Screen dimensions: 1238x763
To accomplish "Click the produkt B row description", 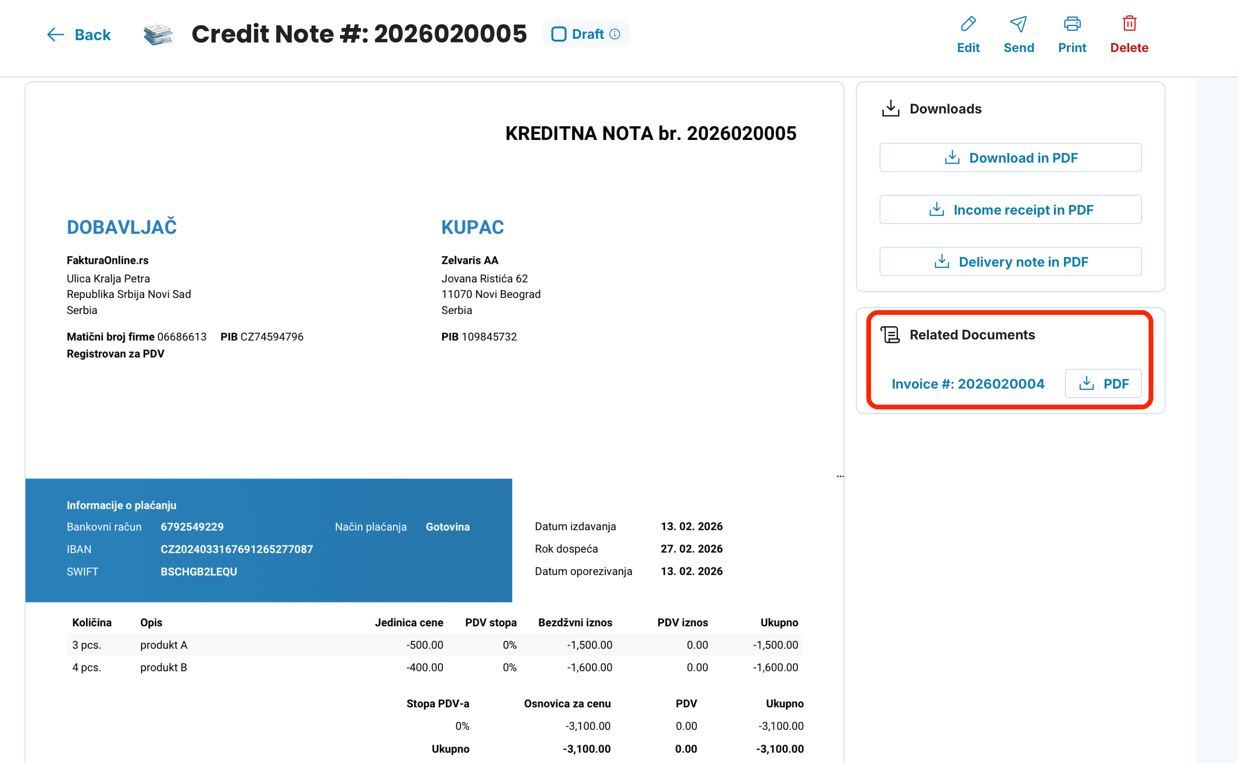I will coord(164,667).
